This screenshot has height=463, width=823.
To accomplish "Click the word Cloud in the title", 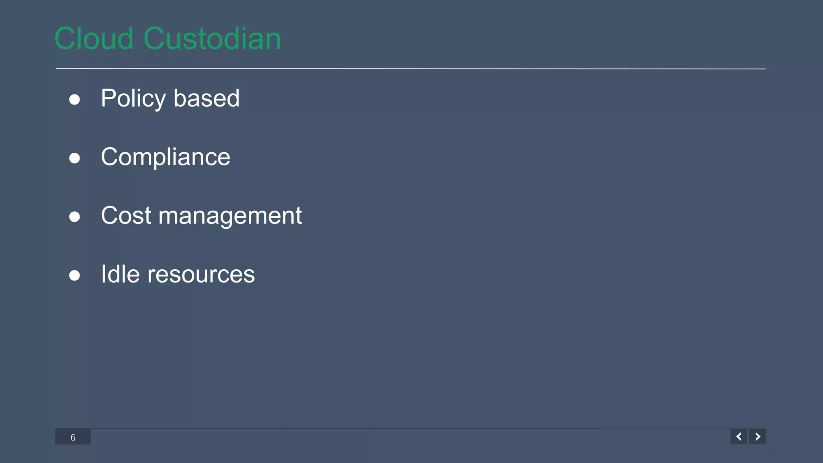I will [x=94, y=39].
